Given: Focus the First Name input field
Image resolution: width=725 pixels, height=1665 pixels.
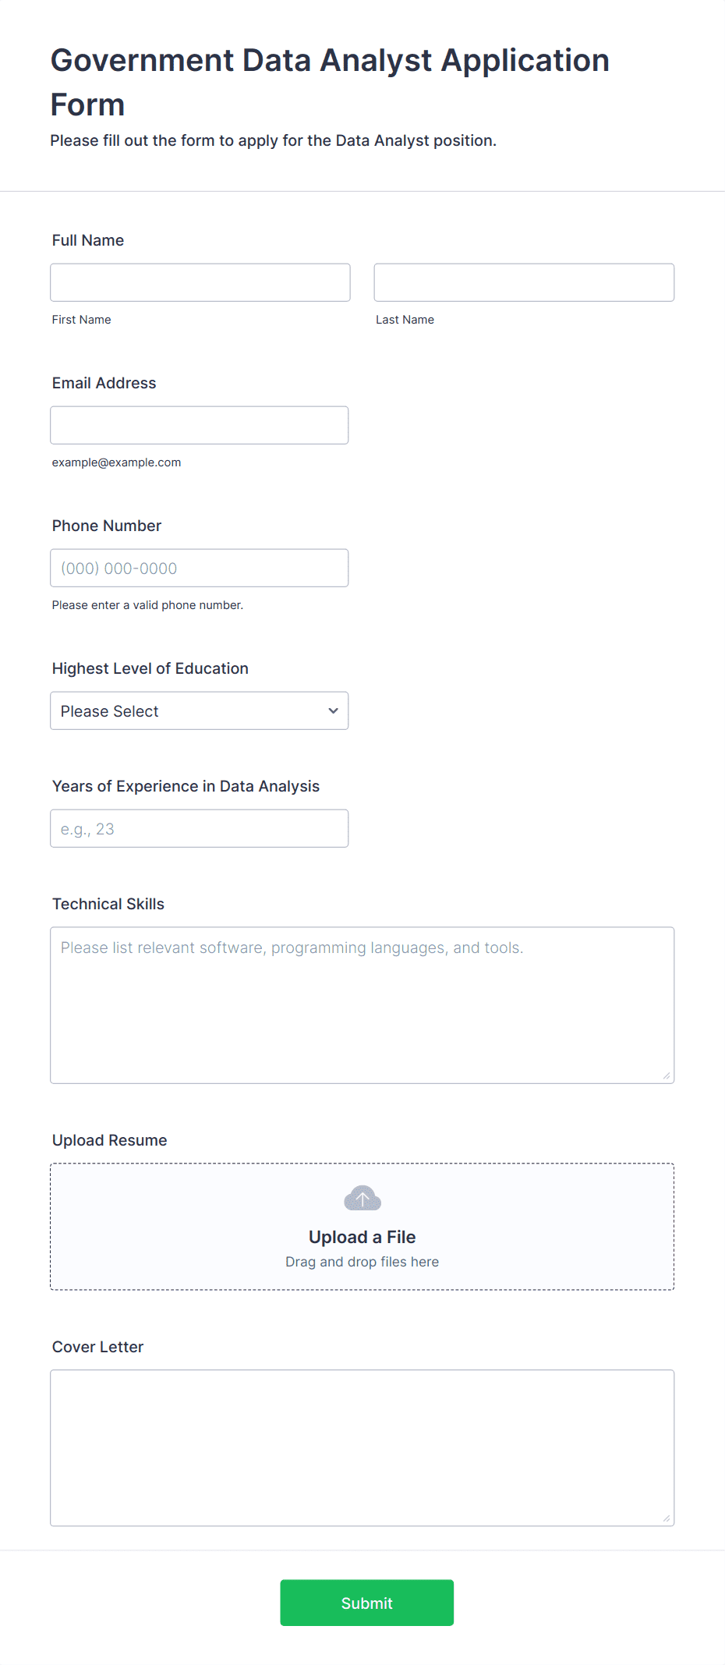Looking at the screenshot, I should [200, 282].
